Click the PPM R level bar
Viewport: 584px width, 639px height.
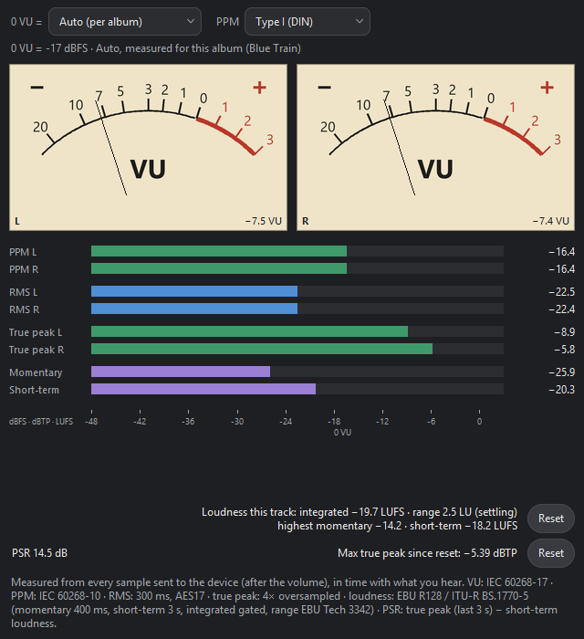(x=297, y=268)
